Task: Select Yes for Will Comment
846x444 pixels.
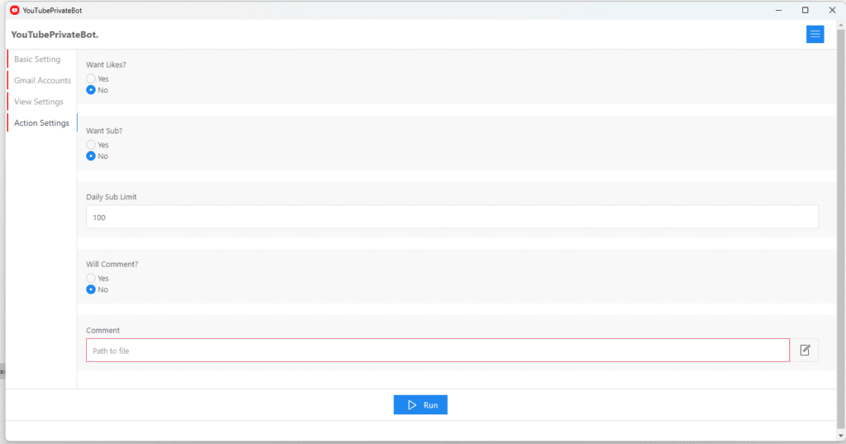Action: click(91, 278)
